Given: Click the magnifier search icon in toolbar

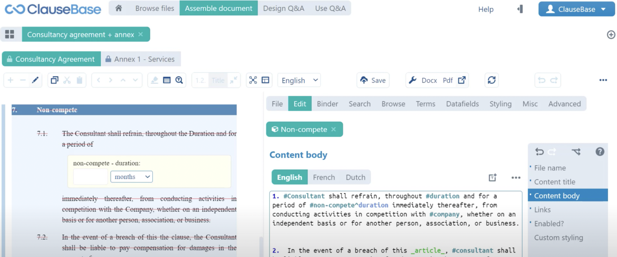Looking at the screenshot, I should pos(179,80).
